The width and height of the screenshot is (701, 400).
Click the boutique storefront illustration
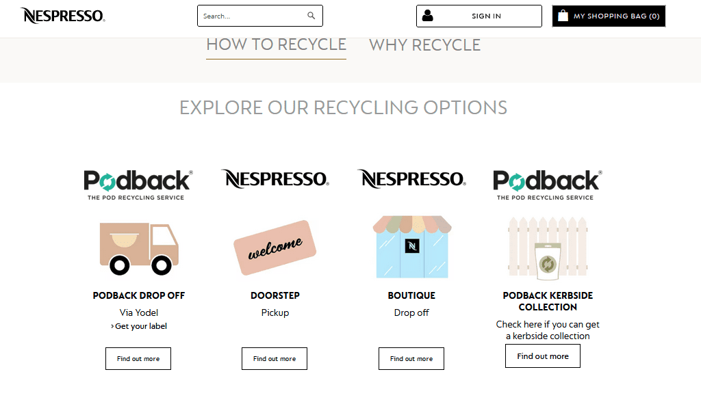[x=411, y=247]
